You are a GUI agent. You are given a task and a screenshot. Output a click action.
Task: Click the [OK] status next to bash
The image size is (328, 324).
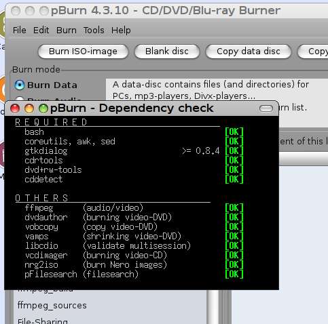[234, 132]
